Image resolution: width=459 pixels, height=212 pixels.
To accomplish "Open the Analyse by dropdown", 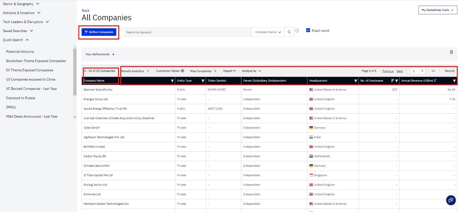I will (251, 71).
